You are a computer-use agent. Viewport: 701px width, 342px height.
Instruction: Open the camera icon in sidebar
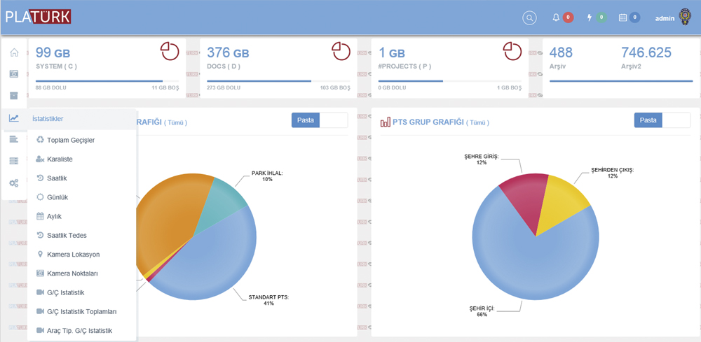point(14,74)
